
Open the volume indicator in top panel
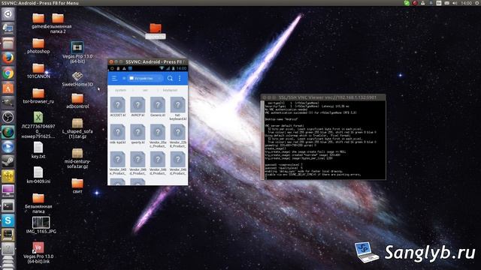coord(455,3)
